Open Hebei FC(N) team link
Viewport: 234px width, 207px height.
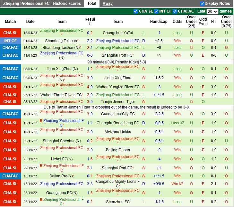pyautogui.click(x=62, y=159)
